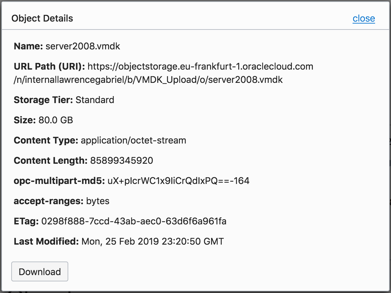Click the close link in dialog header
The height and width of the screenshot is (293, 391).
[x=363, y=18]
